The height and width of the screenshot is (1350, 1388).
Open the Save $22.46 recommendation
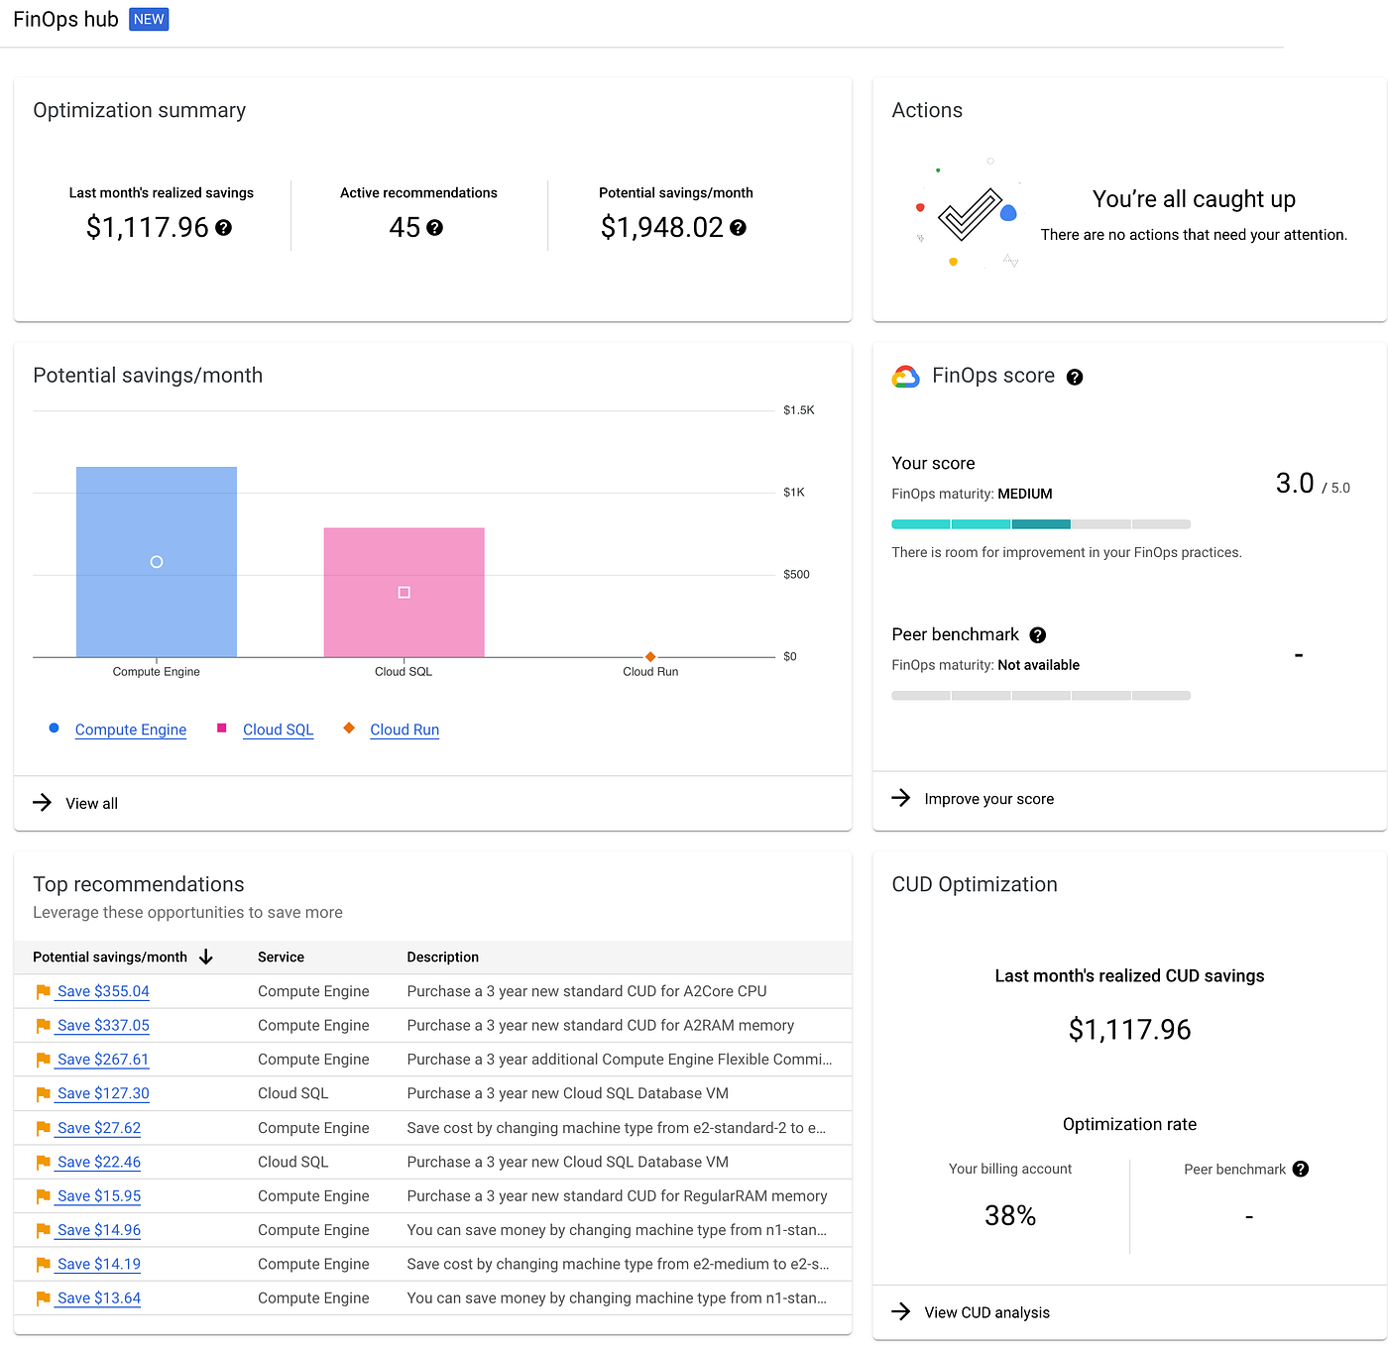pyautogui.click(x=99, y=1163)
